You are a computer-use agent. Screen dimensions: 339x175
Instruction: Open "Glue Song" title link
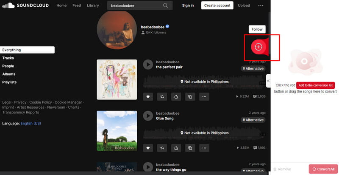(x=165, y=119)
